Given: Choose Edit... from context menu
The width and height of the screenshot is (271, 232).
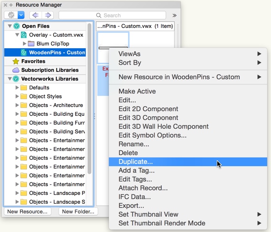Looking at the screenshot, I should point(188,100).
